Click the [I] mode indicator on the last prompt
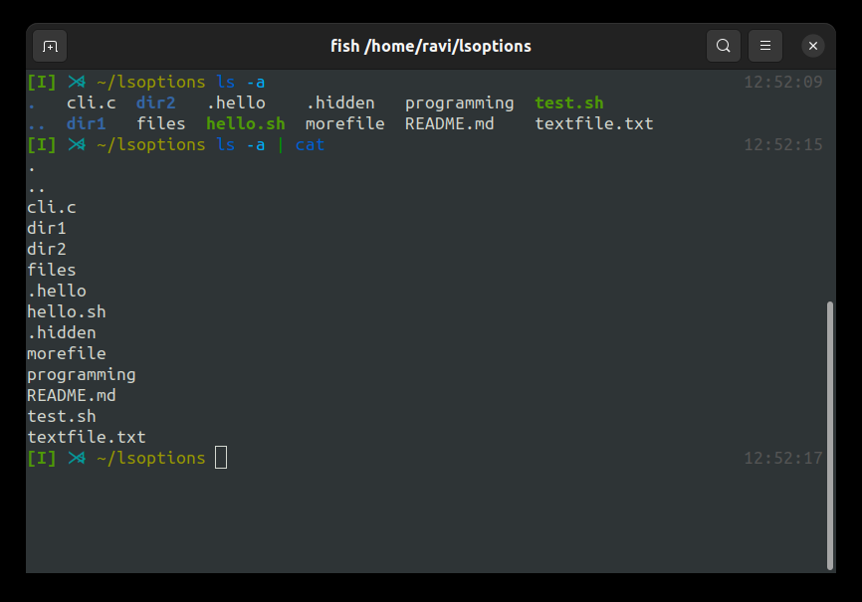This screenshot has width=862, height=602. coord(42,458)
